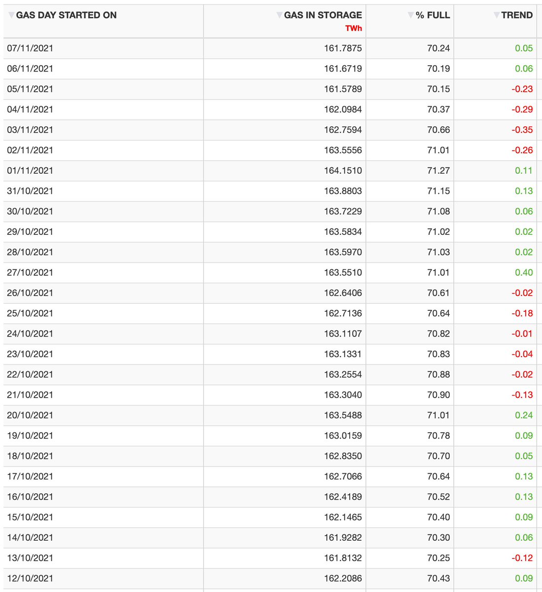Click percent full value 70.90
The image size is (542, 592).
(x=438, y=395)
